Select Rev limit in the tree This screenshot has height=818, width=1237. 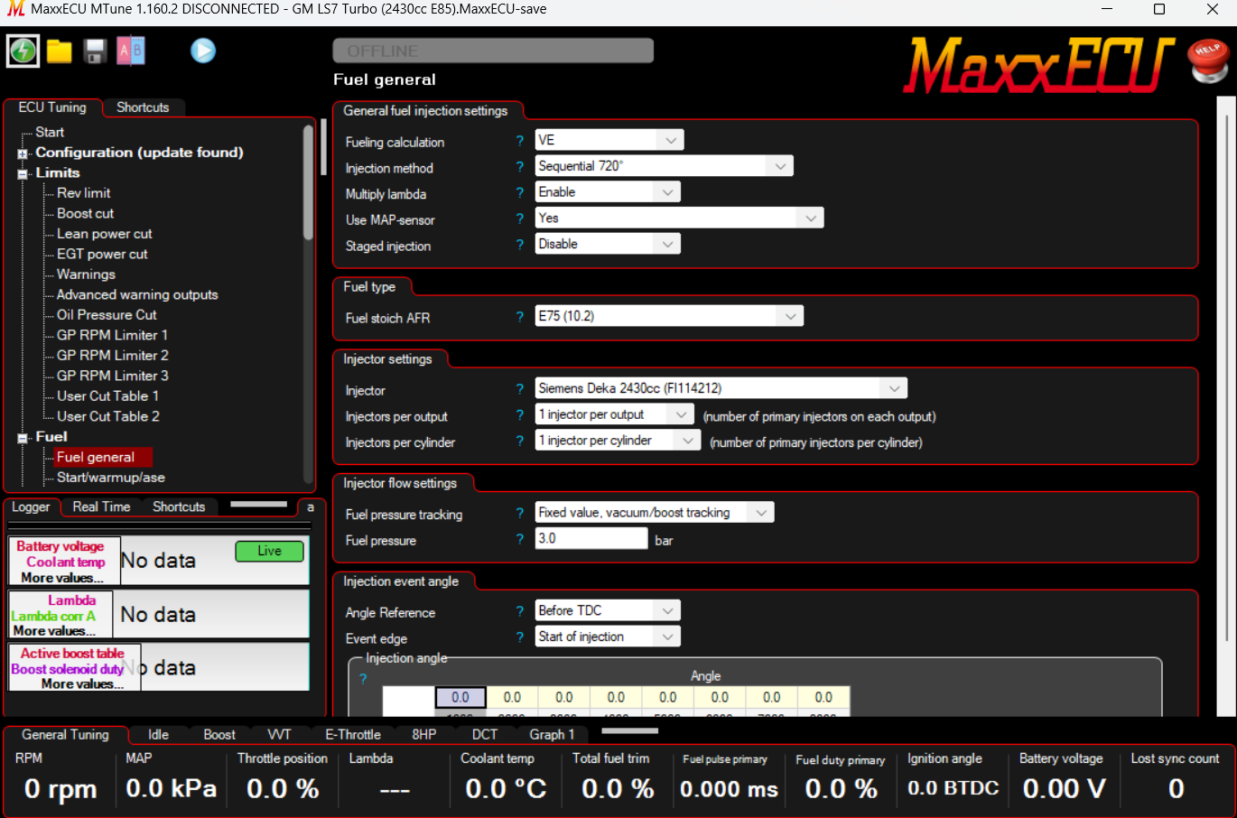[84, 193]
